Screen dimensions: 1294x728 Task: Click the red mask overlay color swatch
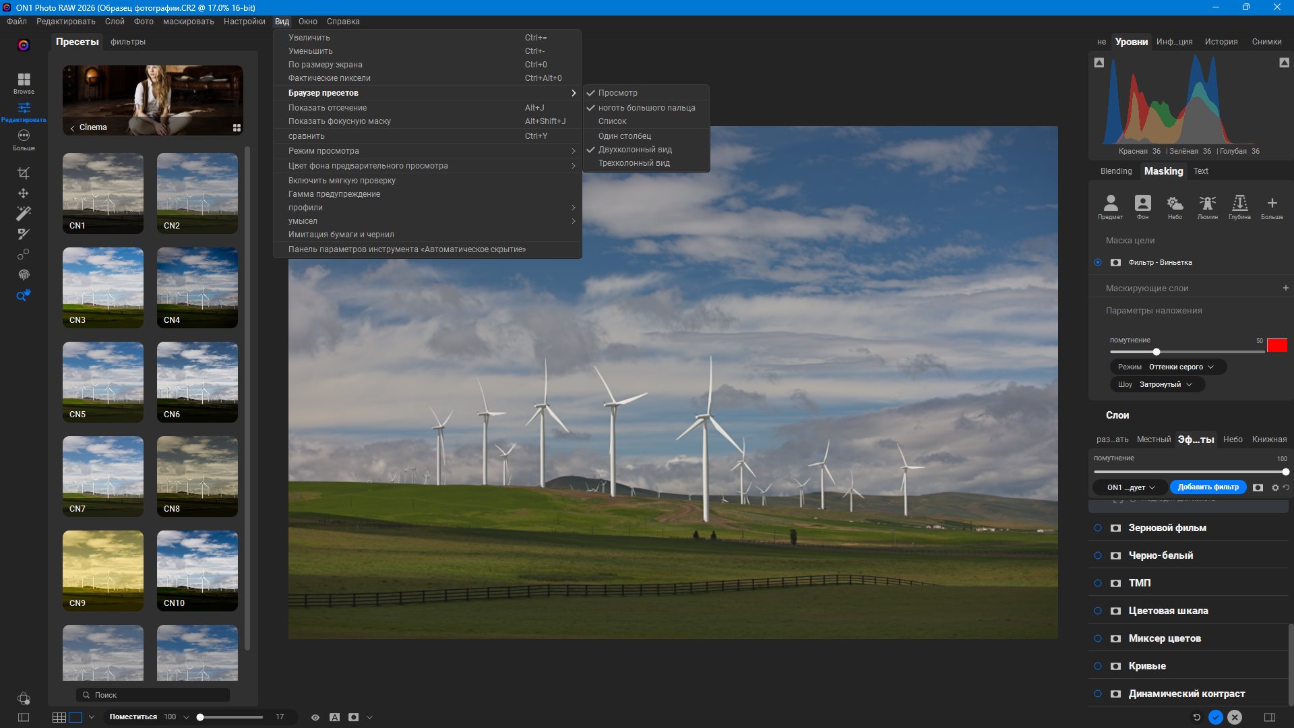1276,345
